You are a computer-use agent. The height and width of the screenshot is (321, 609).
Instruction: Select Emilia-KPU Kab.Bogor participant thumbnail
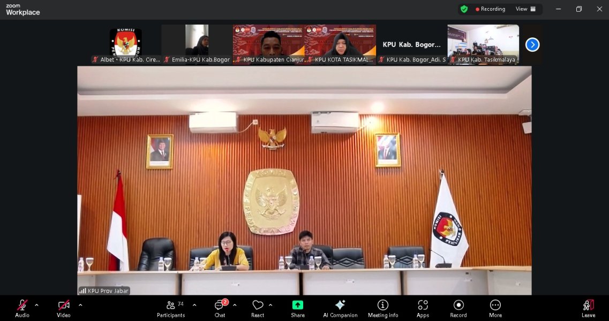tap(197, 44)
